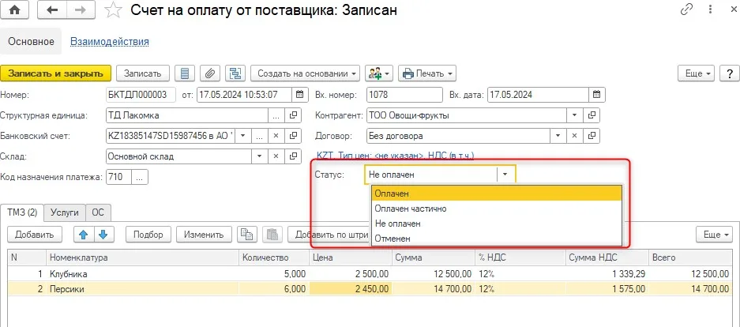Image resolution: width=740 pixels, height=327 pixels.
Task: Expand the Склад dropdown arrow
Action: (x=259, y=156)
